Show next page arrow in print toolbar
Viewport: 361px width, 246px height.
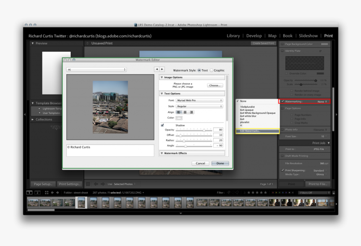(x=103, y=184)
